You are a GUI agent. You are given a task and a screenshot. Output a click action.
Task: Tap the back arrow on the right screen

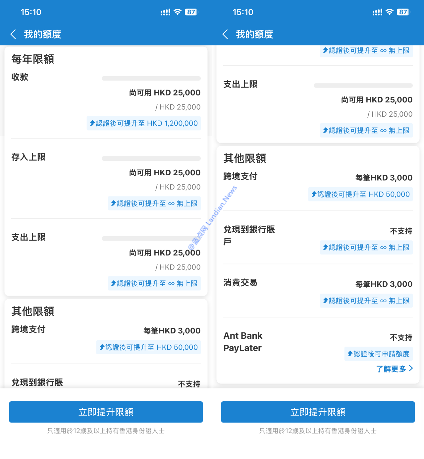[225, 34]
